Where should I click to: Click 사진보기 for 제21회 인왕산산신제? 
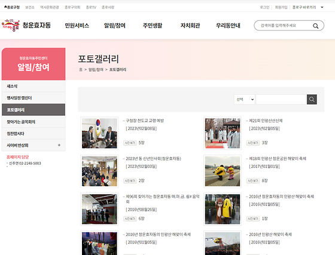coord(253,143)
